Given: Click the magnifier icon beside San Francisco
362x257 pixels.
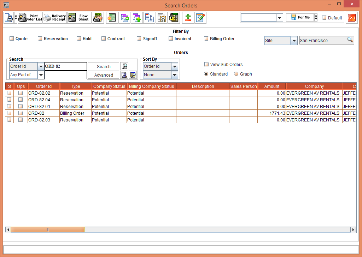Looking at the screenshot, I should (x=350, y=40).
